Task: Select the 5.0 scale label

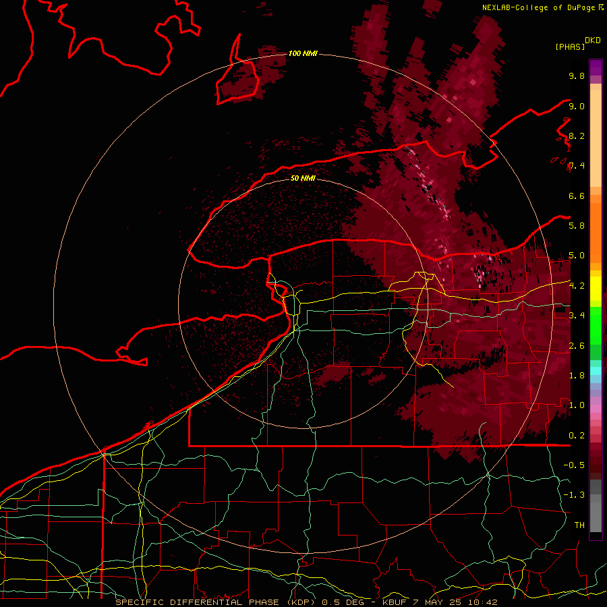Action: [x=577, y=256]
